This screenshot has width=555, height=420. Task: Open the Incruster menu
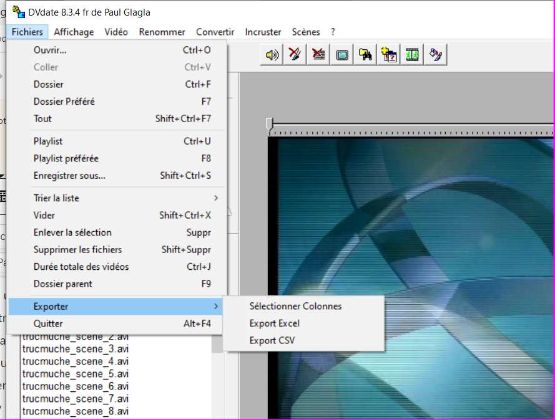point(263,32)
